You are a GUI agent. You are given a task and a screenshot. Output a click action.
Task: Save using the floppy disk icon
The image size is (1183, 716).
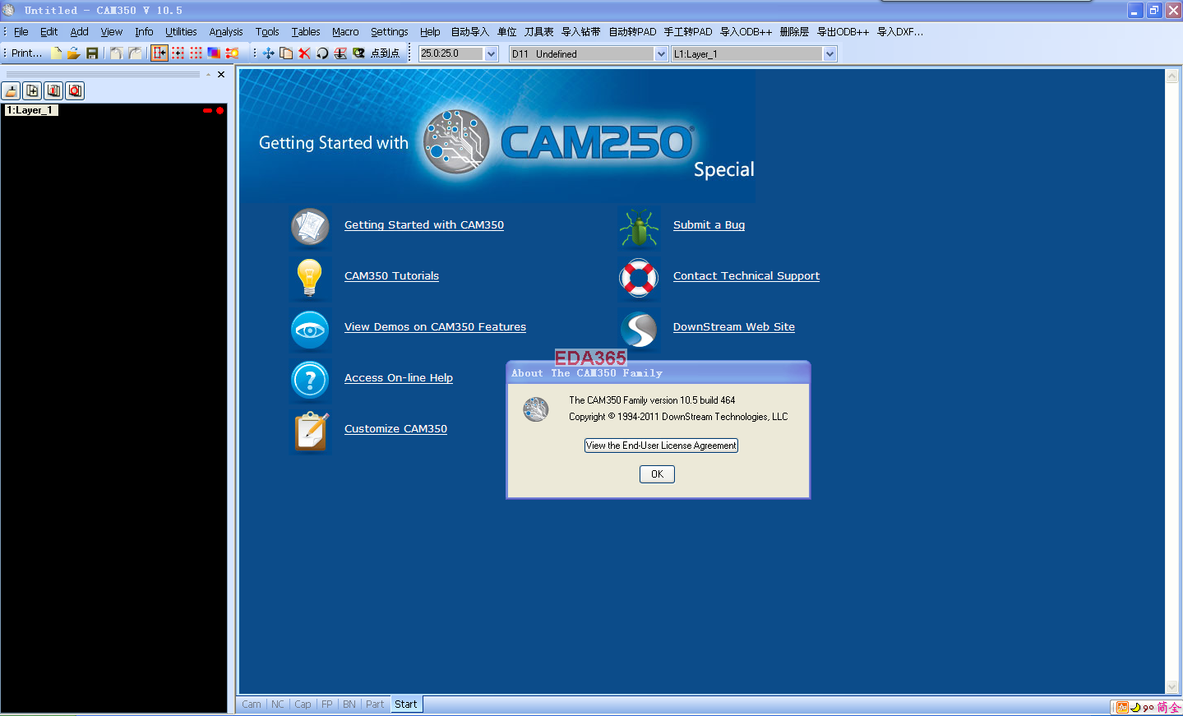point(92,53)
